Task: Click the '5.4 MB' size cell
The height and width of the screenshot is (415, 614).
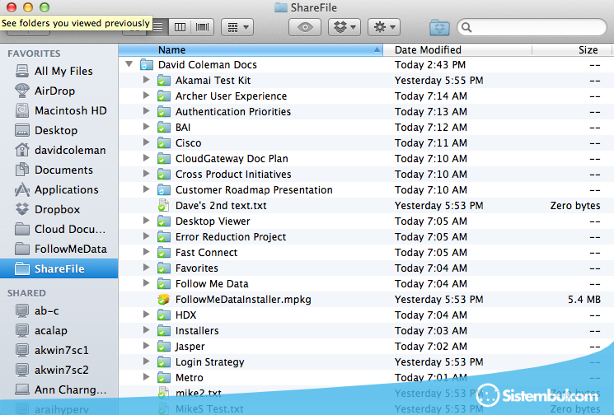Action: point(584,299)
